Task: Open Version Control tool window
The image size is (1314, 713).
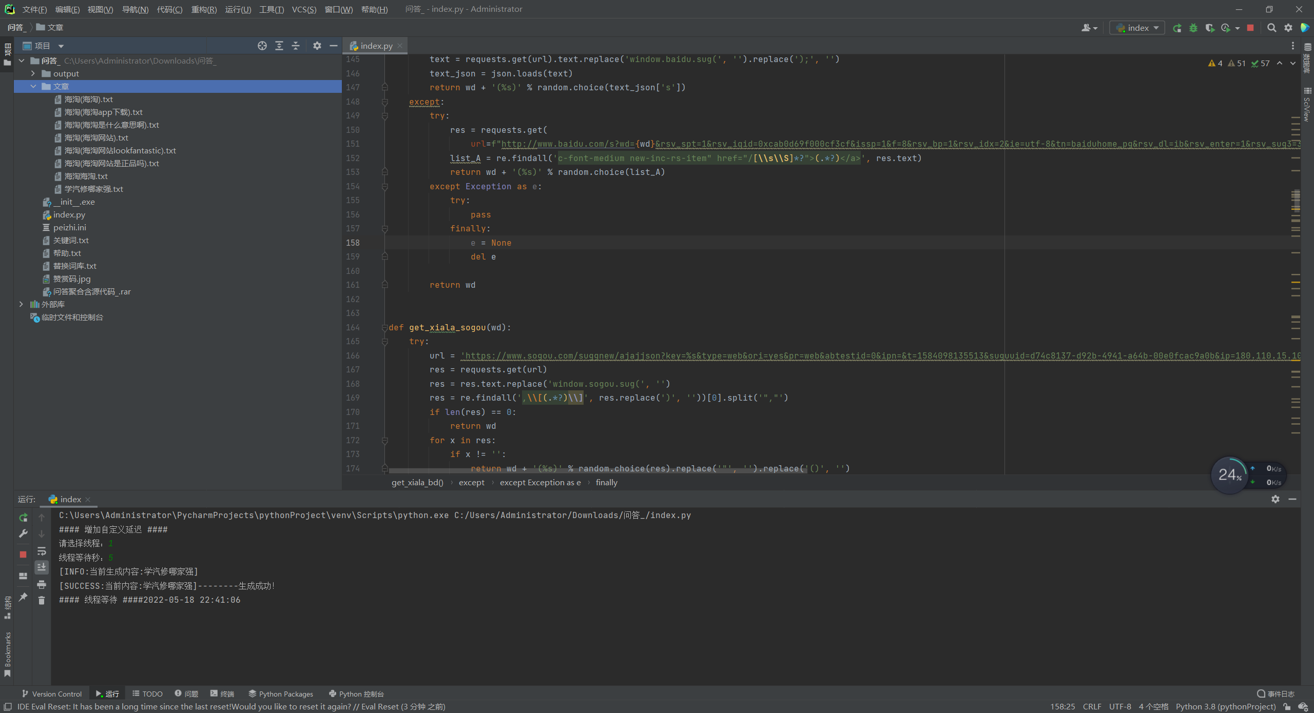Action: (52, 694)
